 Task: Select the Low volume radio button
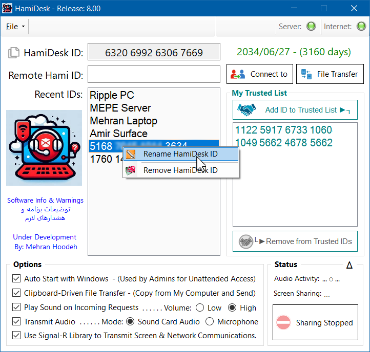click(200, 307)
